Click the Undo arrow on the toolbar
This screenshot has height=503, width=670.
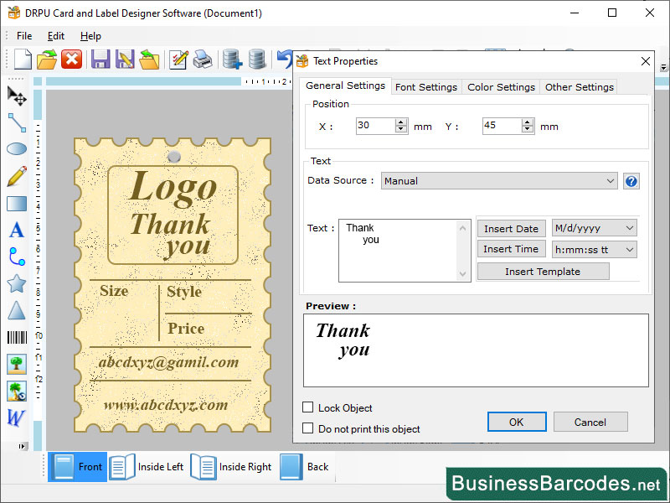[282, 59]
